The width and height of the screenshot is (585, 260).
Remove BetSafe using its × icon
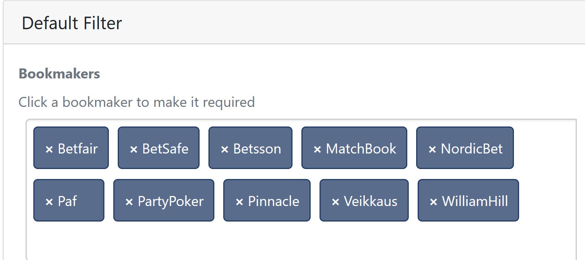134,149
